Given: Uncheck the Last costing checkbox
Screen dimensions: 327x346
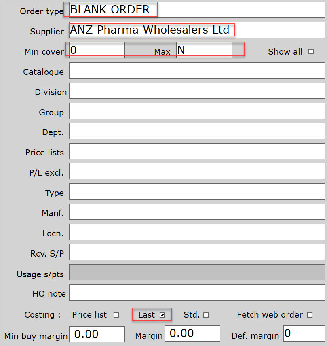Looking at the screenshot, I should point(162,315).
